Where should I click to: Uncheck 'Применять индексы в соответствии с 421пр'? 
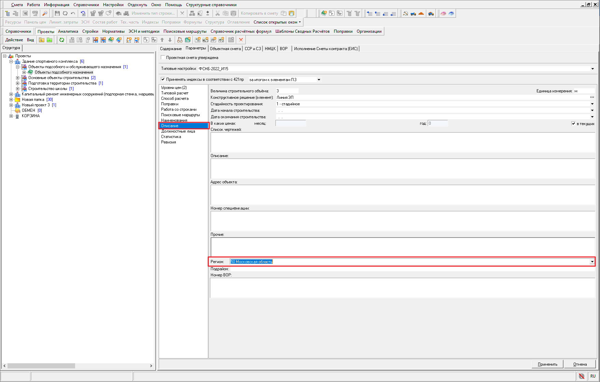(x=163, y=79)
